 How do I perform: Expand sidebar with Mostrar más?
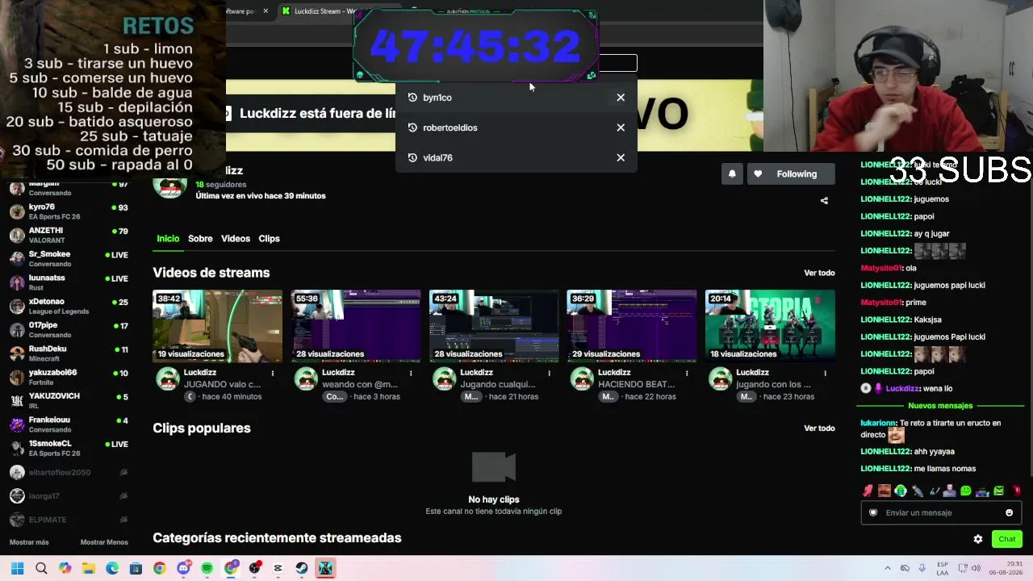click(x=29, y=542)
